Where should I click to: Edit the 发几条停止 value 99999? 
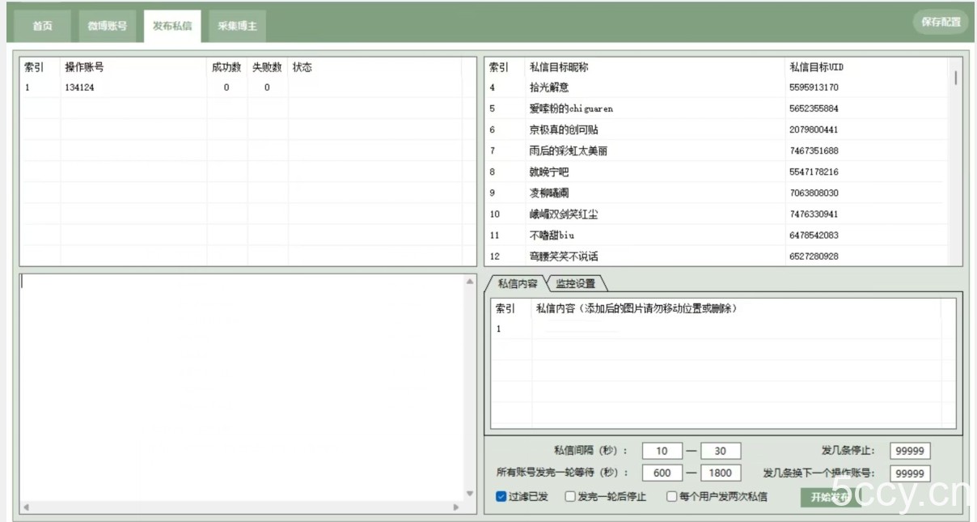pos(910,450)
